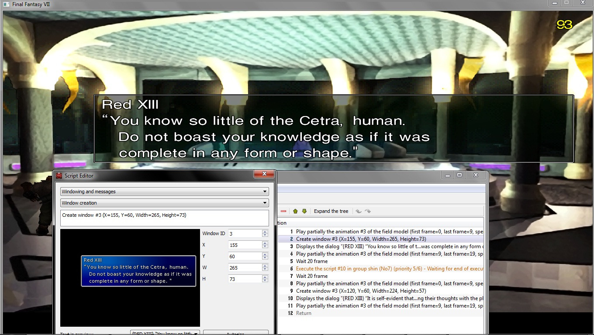
Task: Close the Final Fantasy VII window
Action: pyautogui.click(x=583, y=3)
